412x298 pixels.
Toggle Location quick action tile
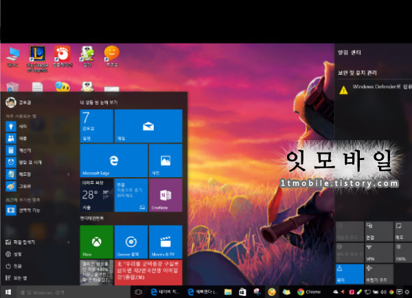(350, 274)
